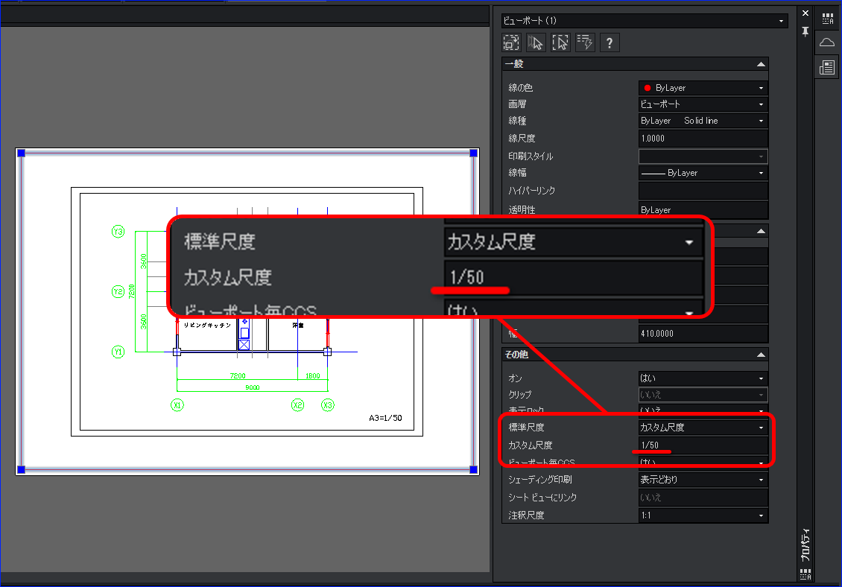Click the sheet list icon on sidebar

pyautogui.click(x=828, y=68)
